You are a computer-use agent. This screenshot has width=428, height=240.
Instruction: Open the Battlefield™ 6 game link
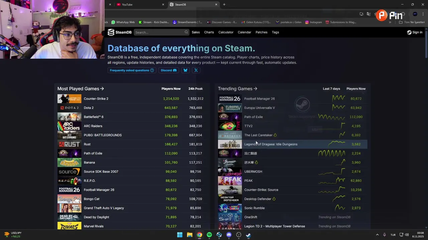pyautogui.click(x=94, y=117)
